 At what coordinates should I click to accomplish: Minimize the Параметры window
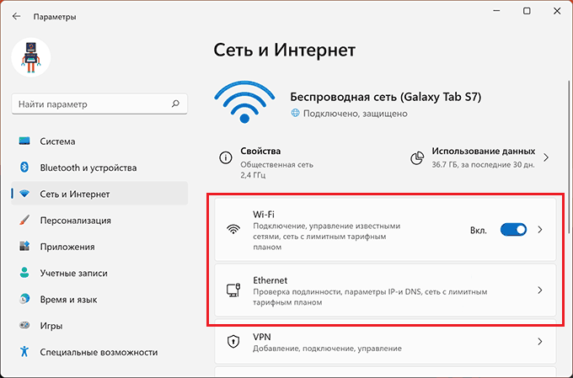click(496, 11)
